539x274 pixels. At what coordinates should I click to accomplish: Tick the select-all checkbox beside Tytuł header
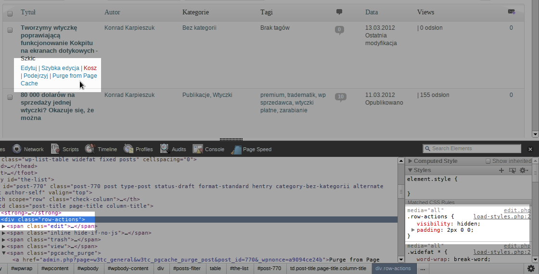pos(10,12)
